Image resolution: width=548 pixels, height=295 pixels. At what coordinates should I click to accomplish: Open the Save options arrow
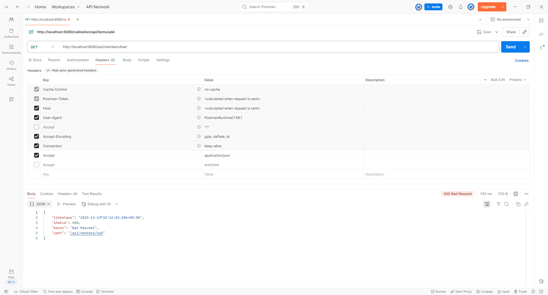coord(497,32)
